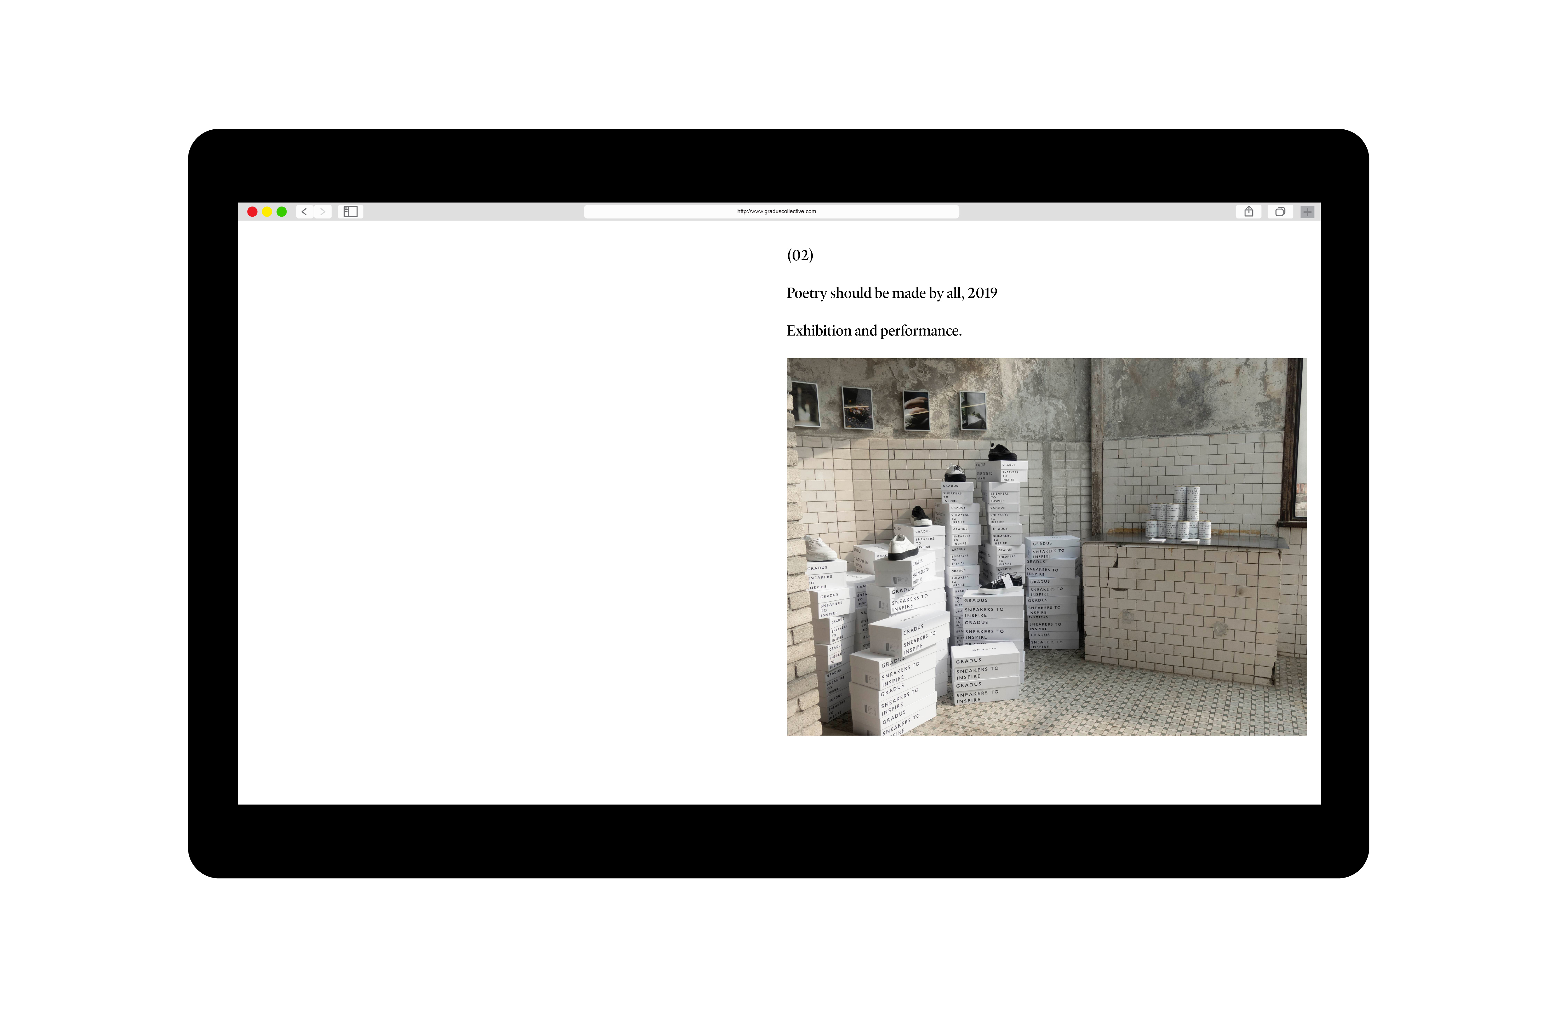Click the third framed picture on wall
Image resolution: width=1568 pixels, height=1014 pixels.
click(x=916, y=410)
